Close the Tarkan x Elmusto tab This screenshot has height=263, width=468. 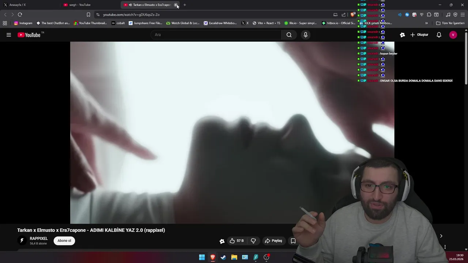pyautogui.click(x=176, y=5)
